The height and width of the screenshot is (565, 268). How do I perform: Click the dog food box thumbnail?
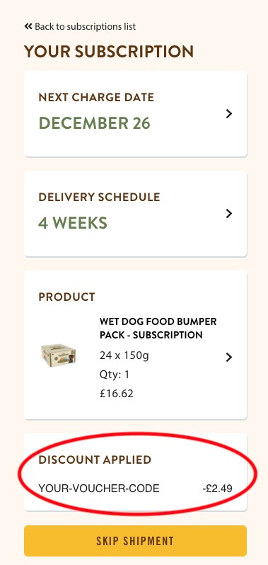click(58, 355)
